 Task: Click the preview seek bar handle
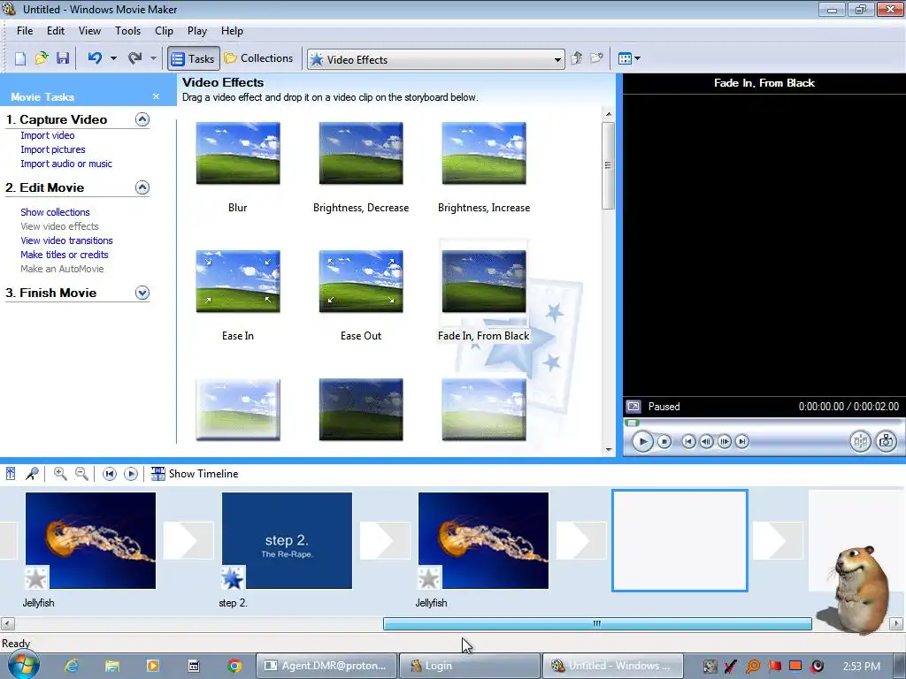[632, 423]
